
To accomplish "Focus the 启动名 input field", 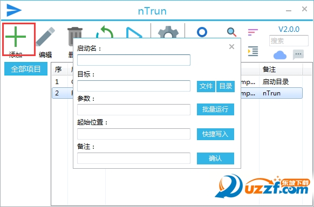I will 134,60.
